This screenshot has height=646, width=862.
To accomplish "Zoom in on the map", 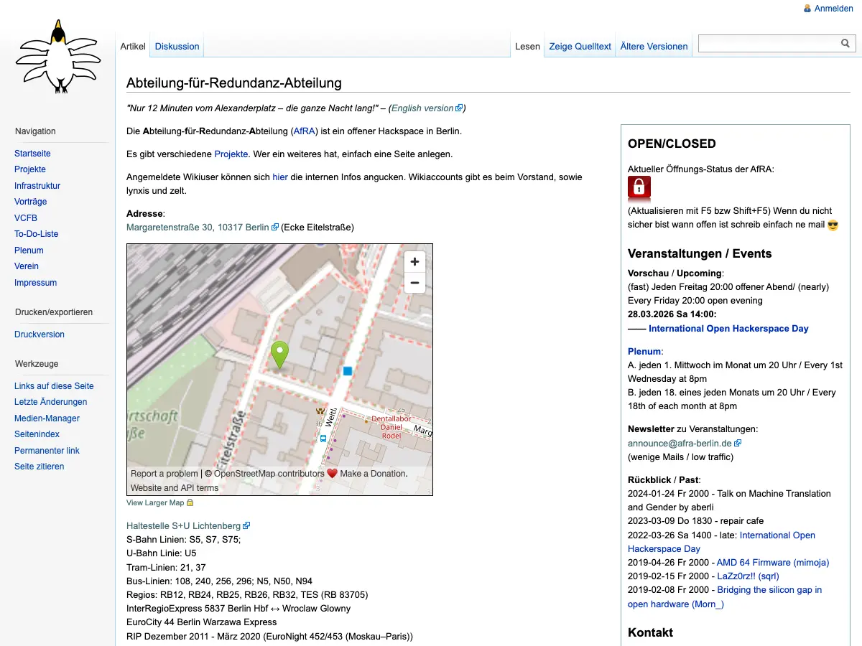I will (414, 262).
